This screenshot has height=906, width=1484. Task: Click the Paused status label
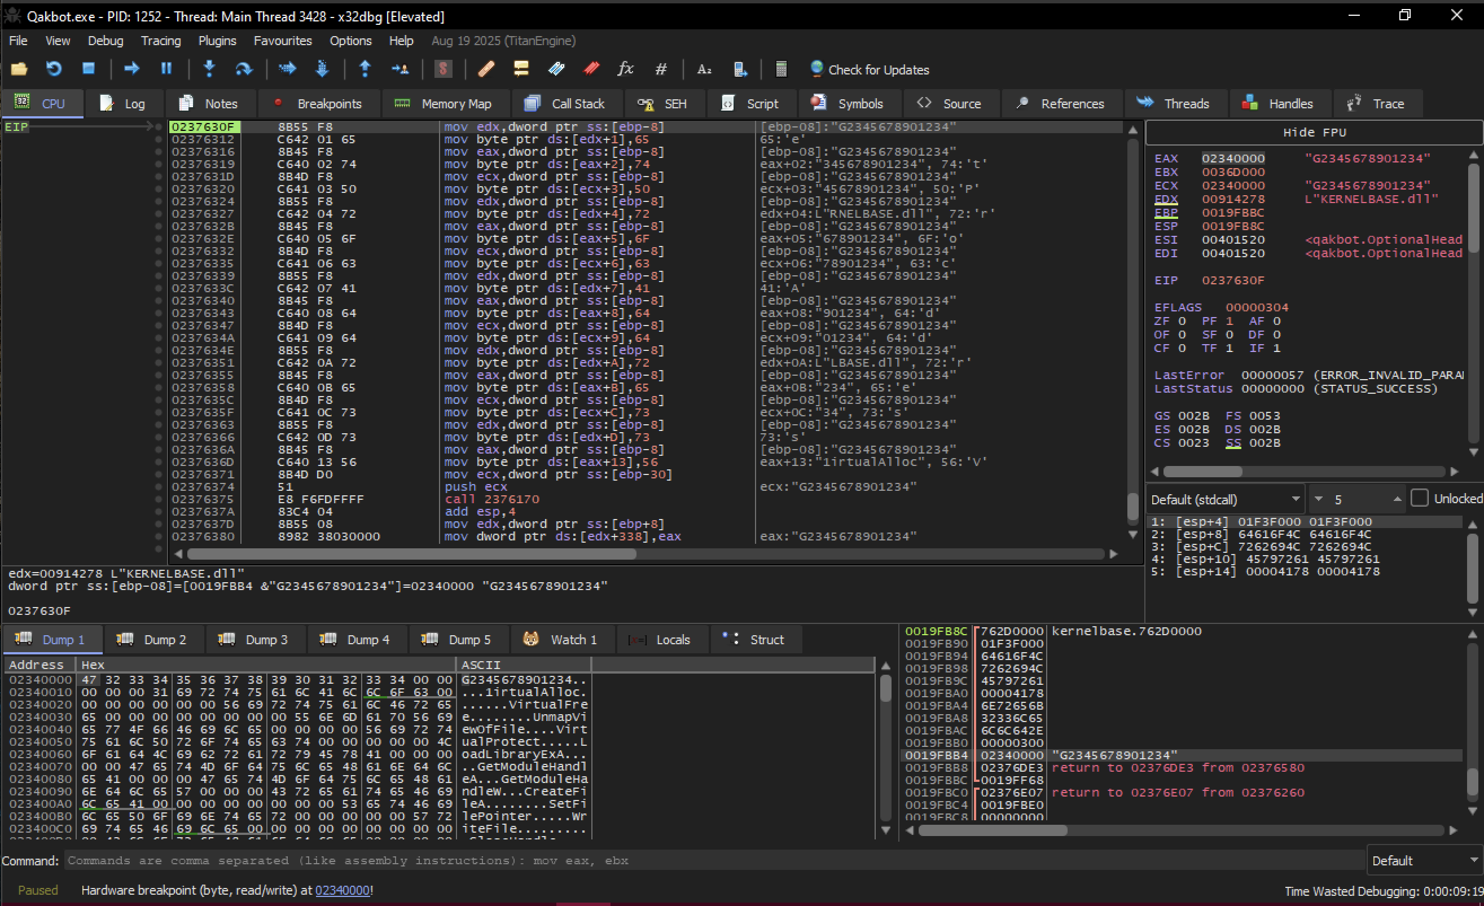point(38,890)
